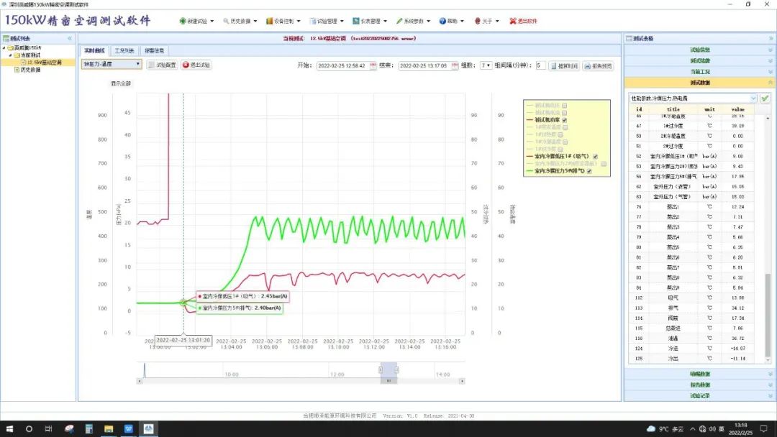Expand the 试验信息 accordion section
Screen dimensions: 777x437
tap(699, 50)
